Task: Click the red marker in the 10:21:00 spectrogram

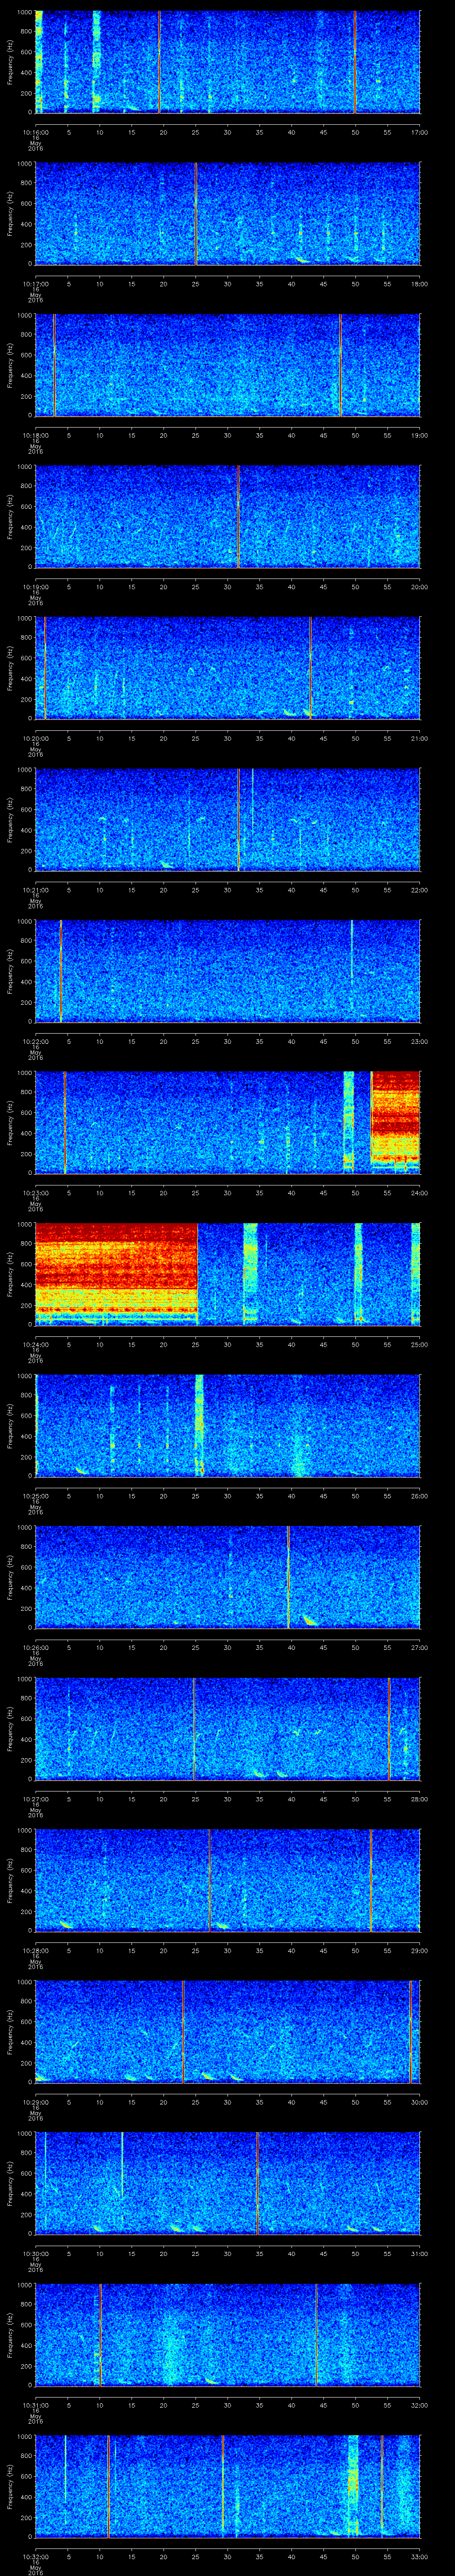Action: [x=238, y=819]
